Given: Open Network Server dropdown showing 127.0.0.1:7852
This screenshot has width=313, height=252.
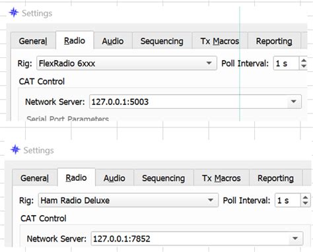Looking at the screenshot, I should (x=295, y=238).
